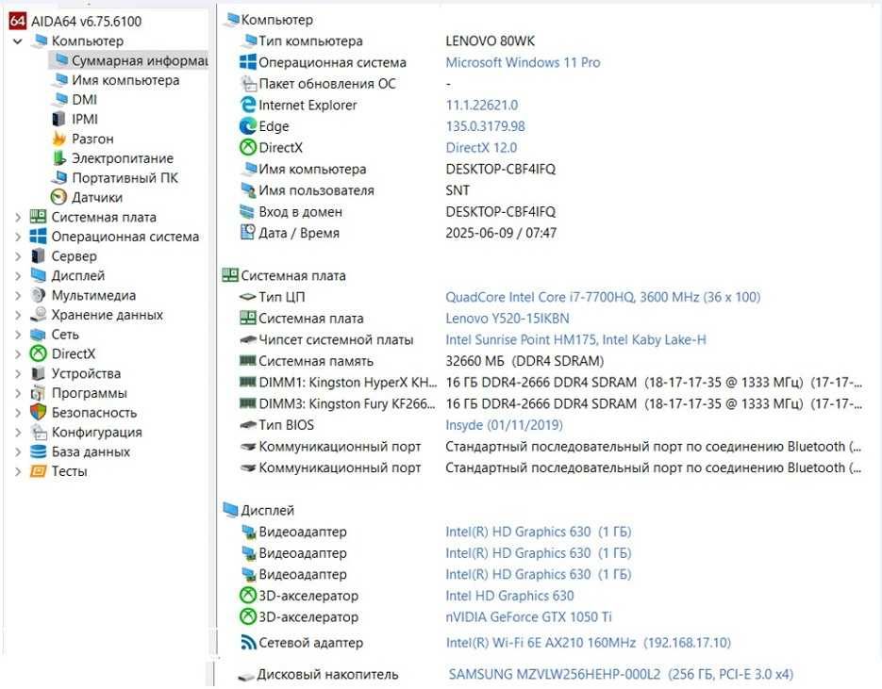Click the 32660 МБ (DDR4 SDRAM) value
The image size is (882, 689).
(524, 361)
